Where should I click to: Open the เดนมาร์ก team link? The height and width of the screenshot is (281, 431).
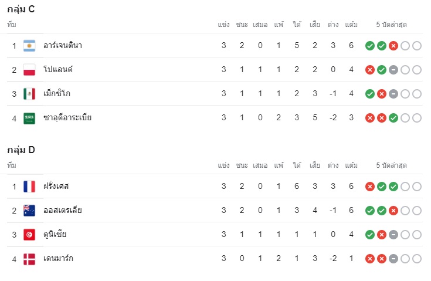[x=58, y=259]
